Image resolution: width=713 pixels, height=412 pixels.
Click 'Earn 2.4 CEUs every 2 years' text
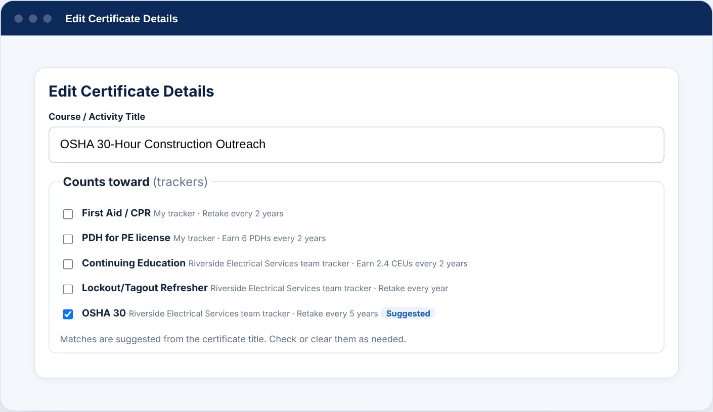(x=412, y=263)
